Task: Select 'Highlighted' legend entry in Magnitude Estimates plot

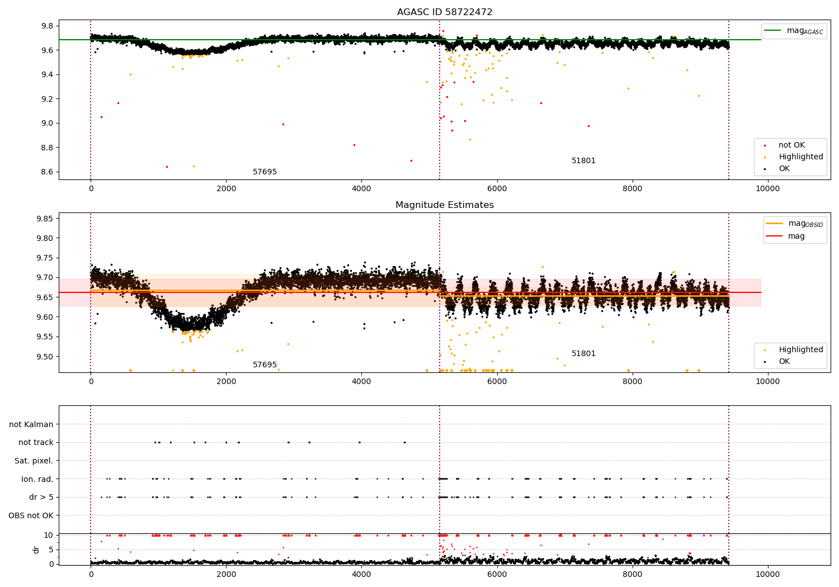Action: pyautogui.click(x=795, y=350)
